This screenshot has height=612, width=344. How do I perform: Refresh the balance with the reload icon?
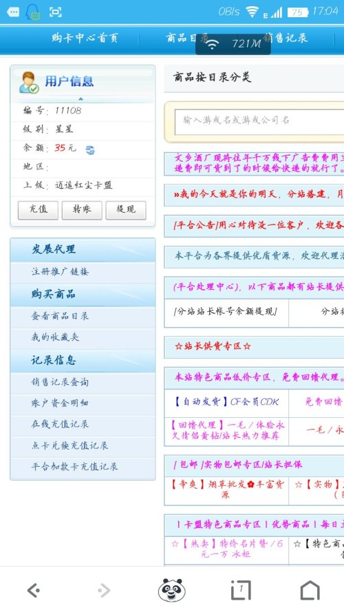coord(90,150)
